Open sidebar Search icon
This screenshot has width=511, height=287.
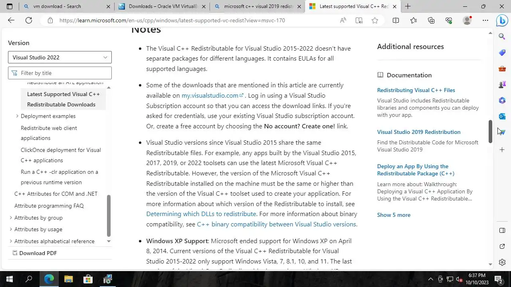pos(502,37)
